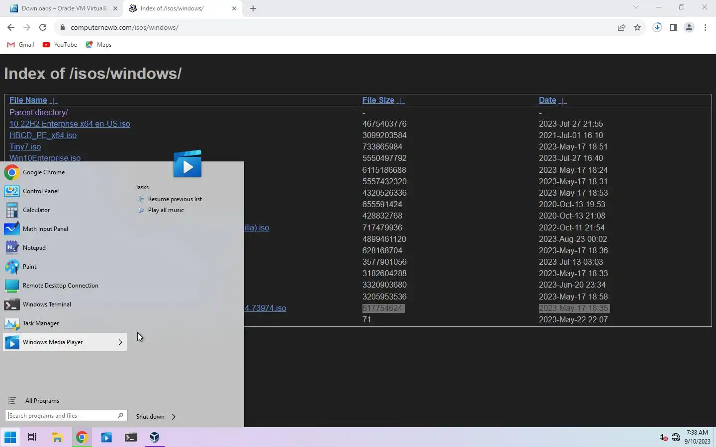Click file size 71 in last row
716x447 pixels.
click(x=366, y=320)
